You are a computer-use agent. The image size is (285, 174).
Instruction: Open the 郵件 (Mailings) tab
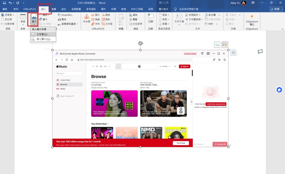(x=103, y=9)
